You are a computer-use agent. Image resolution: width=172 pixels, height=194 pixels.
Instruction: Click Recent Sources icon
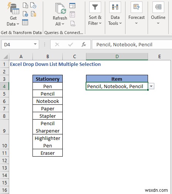pos(33,5)
